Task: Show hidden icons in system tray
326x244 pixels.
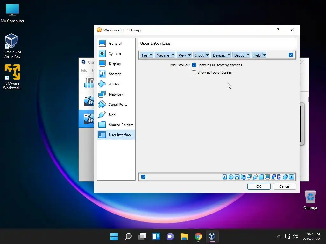Action: pyautogui.click(x=279, y=236)
